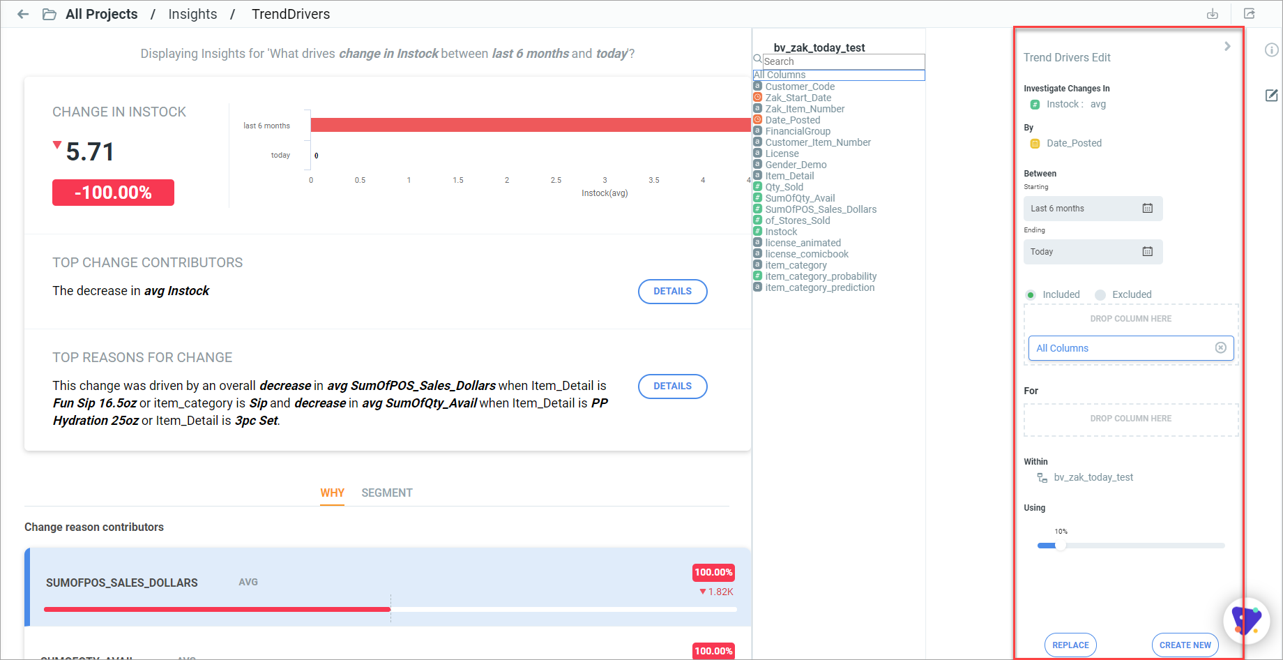
Task: Open the Ending date calendar icon
Action: (x=1148, y=251)
